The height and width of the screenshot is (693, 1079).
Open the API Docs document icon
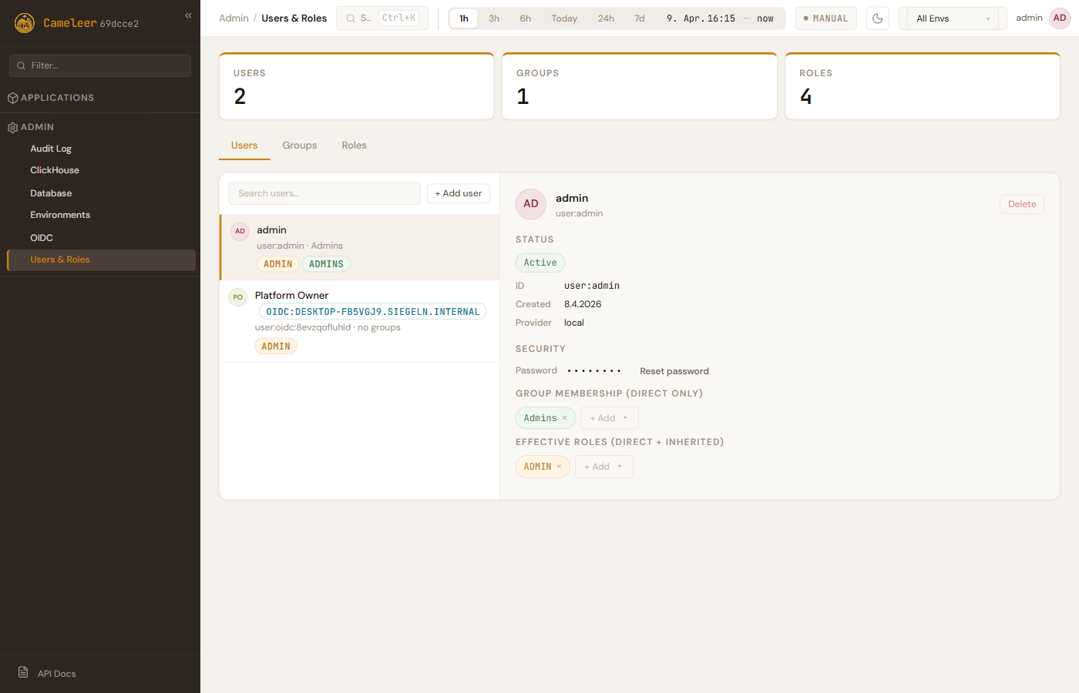pos(23,673)
